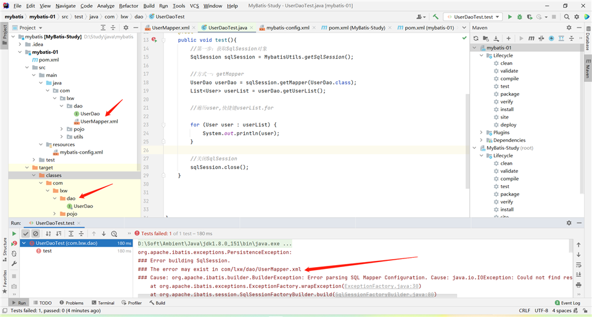
Task: Toggle auto-test in Run panel sidebar
Action: point(14,253)
